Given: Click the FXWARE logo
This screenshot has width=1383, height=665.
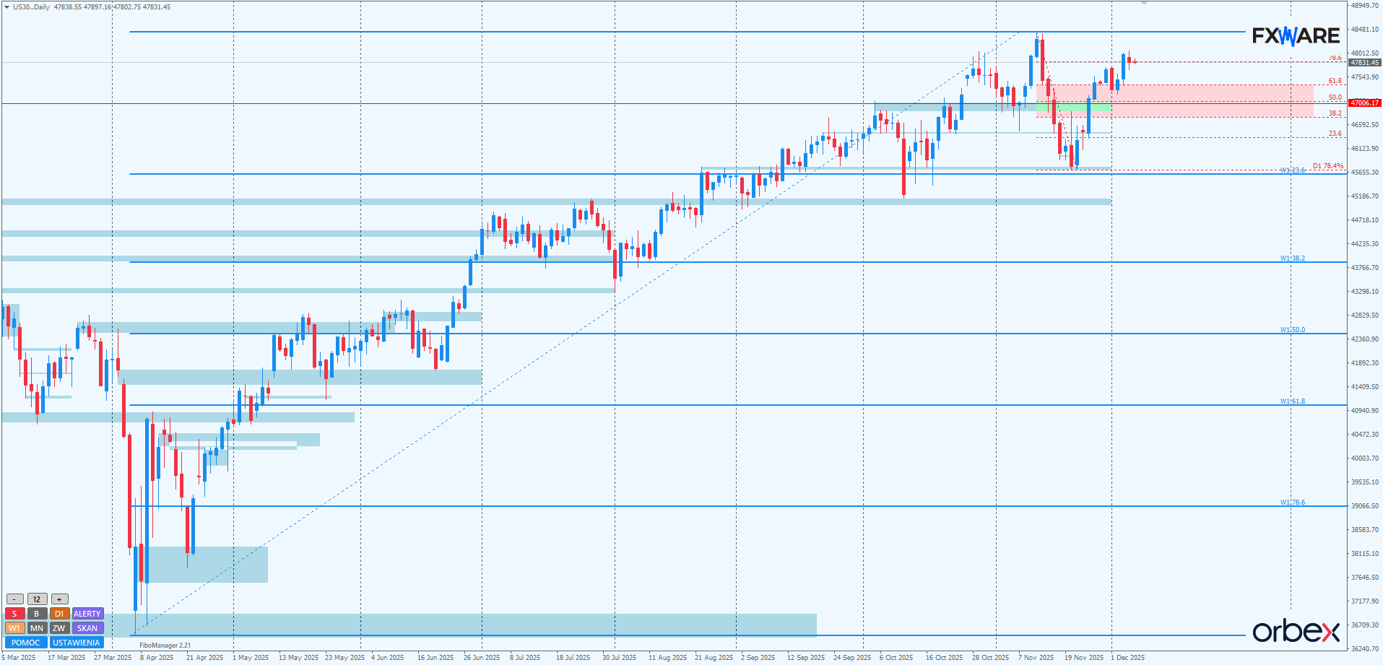Looking at the screenshot, I should pos(1296,35).
